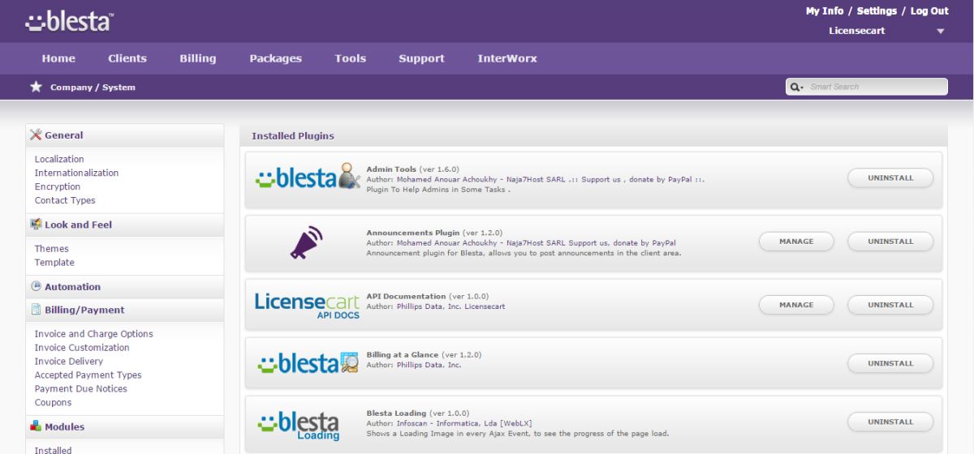Image resolution: width=974 pixels, height=454 pixels.
Task: Uninstall the API Documentation plugin
Action: click(890, 305)
